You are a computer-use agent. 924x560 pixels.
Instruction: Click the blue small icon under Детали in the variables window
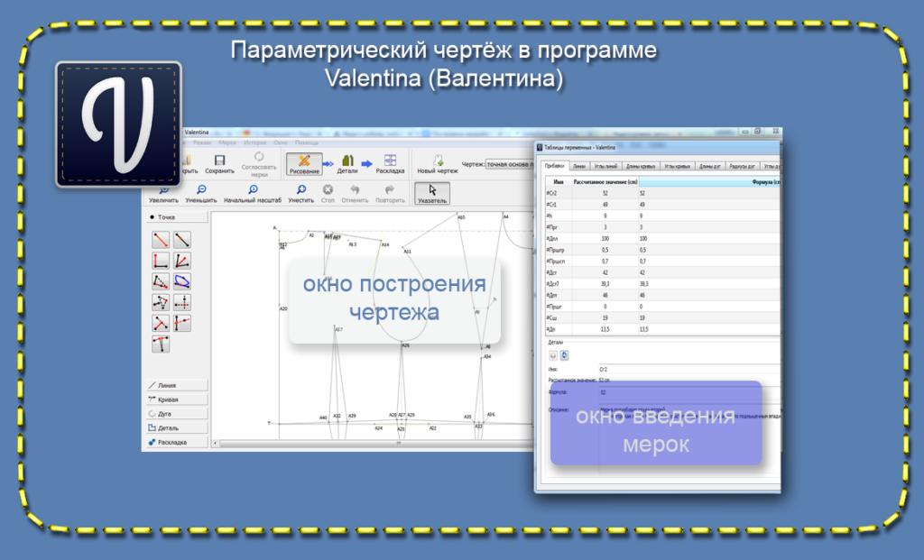[564, 355]
